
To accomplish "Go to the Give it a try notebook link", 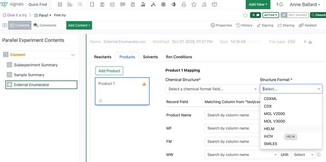I will 15,15.
